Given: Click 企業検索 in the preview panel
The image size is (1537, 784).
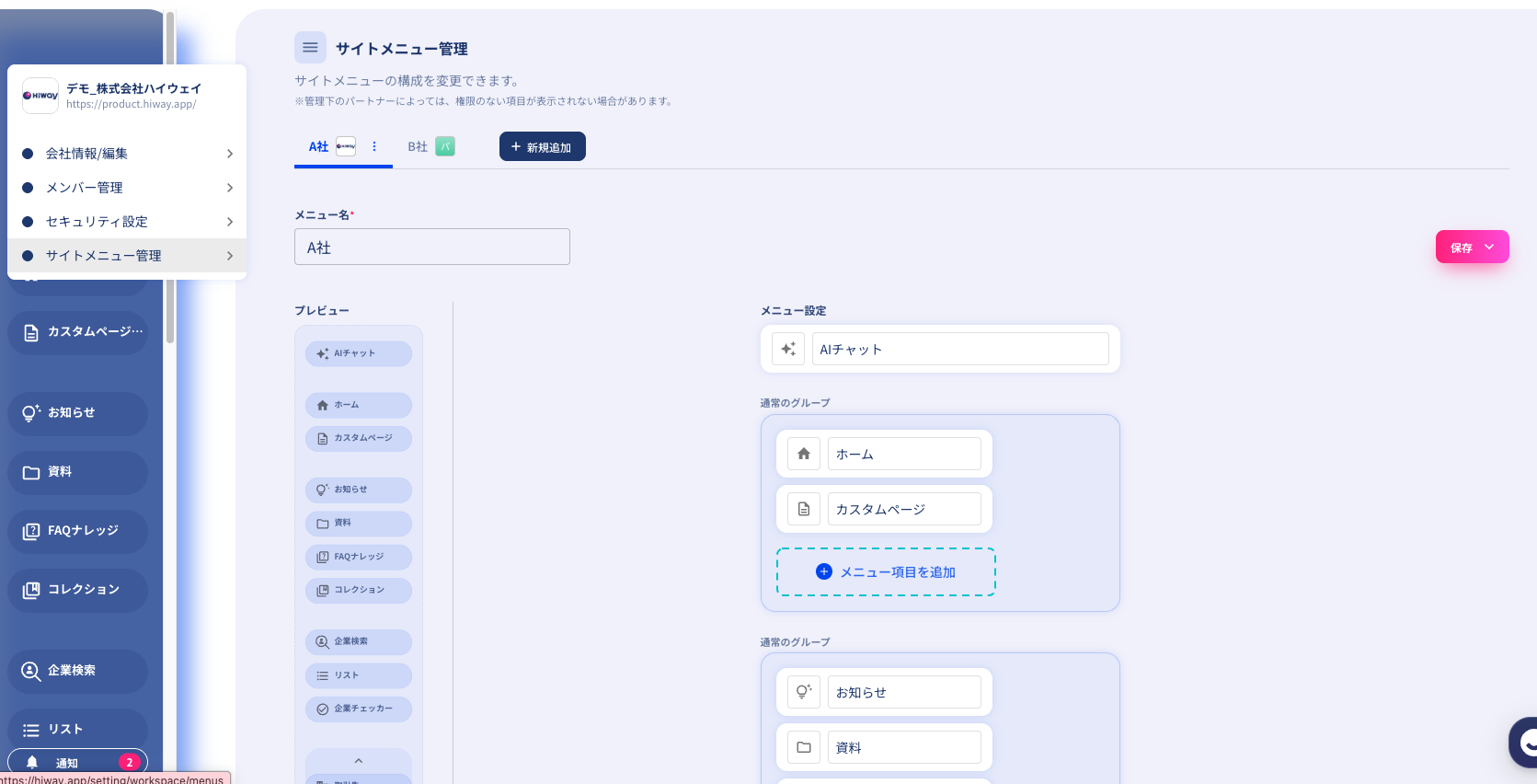Looking at the screenshot, I should click(359, 641).
